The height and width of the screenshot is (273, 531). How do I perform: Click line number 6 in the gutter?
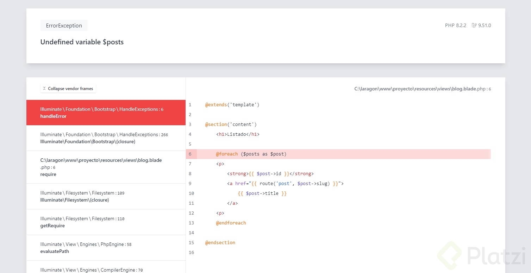coord(190,154)
